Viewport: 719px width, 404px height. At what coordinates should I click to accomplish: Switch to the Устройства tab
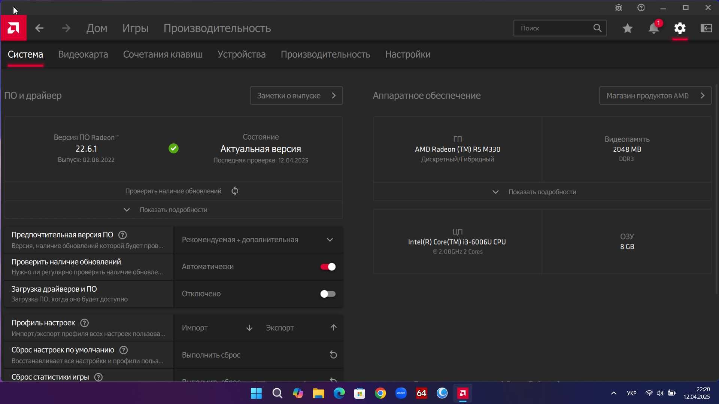(x=242, y=54)
